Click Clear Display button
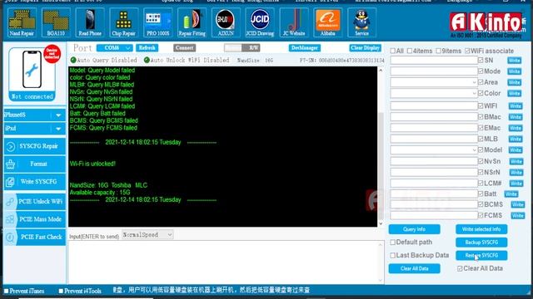The height and width of the screenshot is (299, 533). pyautogui.click(x=365, y=48)
